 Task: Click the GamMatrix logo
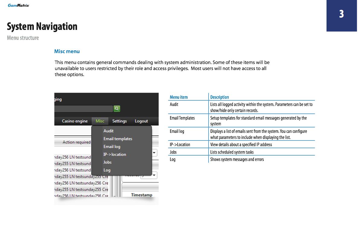pos(18,5)
